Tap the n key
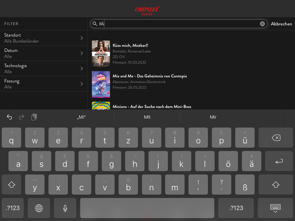Viewport: 295px width, 221px height. coord(151,184)
